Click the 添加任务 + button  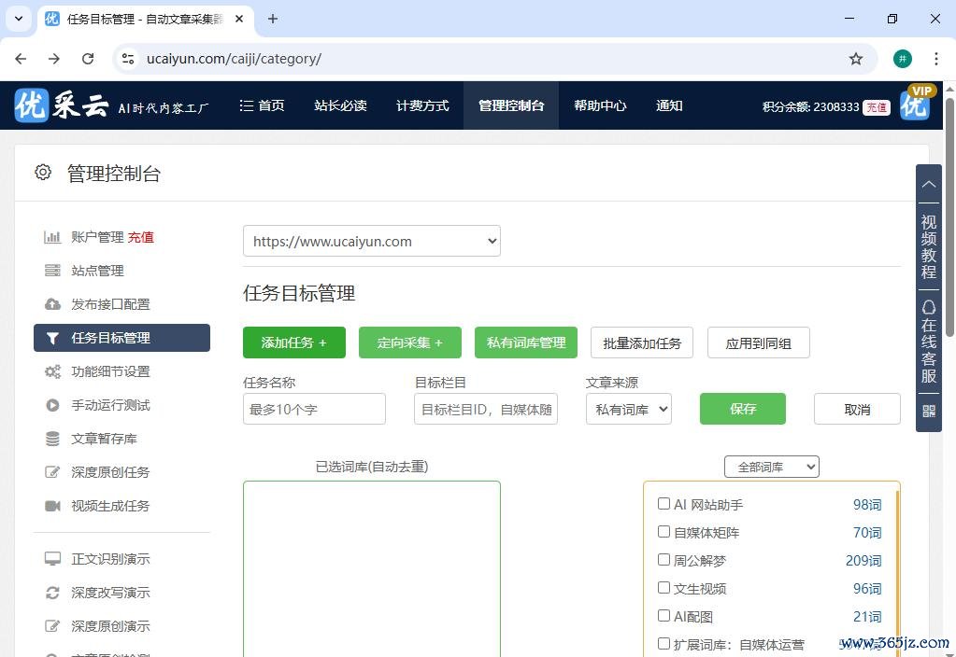(293, 342)
